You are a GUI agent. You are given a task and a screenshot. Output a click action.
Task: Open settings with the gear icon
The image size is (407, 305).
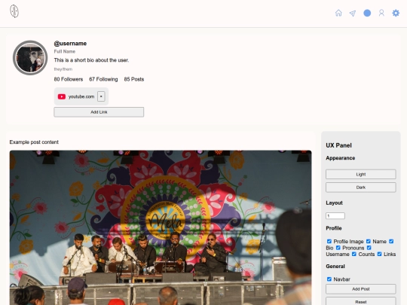click(x=396, y=13)
